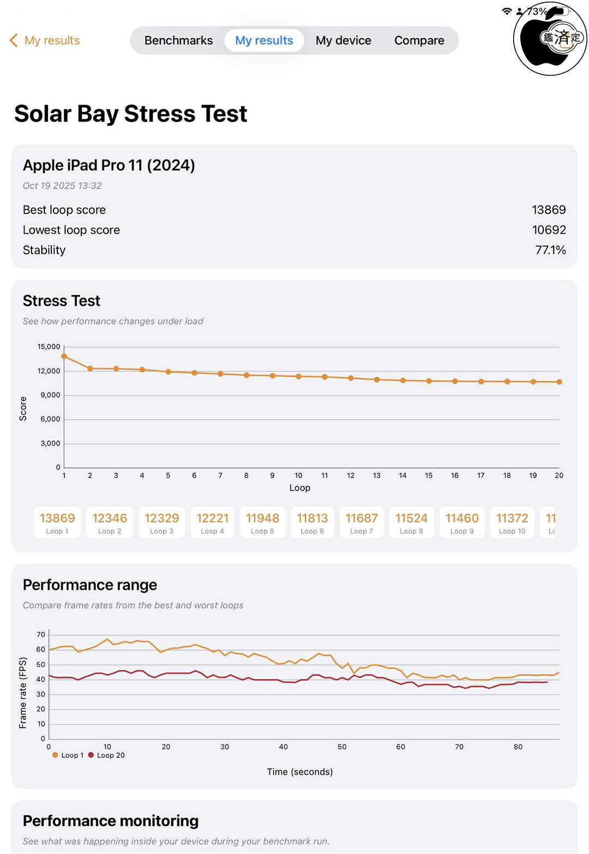This screenshot has width=589, height=854.
Task: Click the partially visible Loop 11 card
Action: [550, 523]
